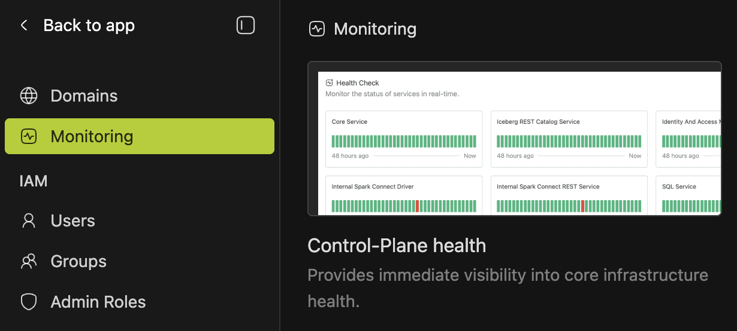This screenshot has height=331, width=737.
Task: Click the back chevron arrow icon
Action: [x=24, y=26]
